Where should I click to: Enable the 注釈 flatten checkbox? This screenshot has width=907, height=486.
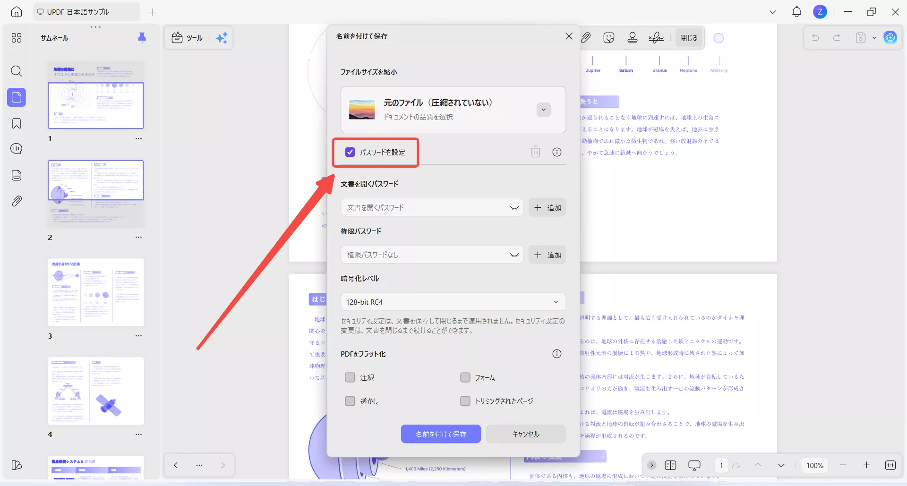pyautogui.click(x=350, y=377)
